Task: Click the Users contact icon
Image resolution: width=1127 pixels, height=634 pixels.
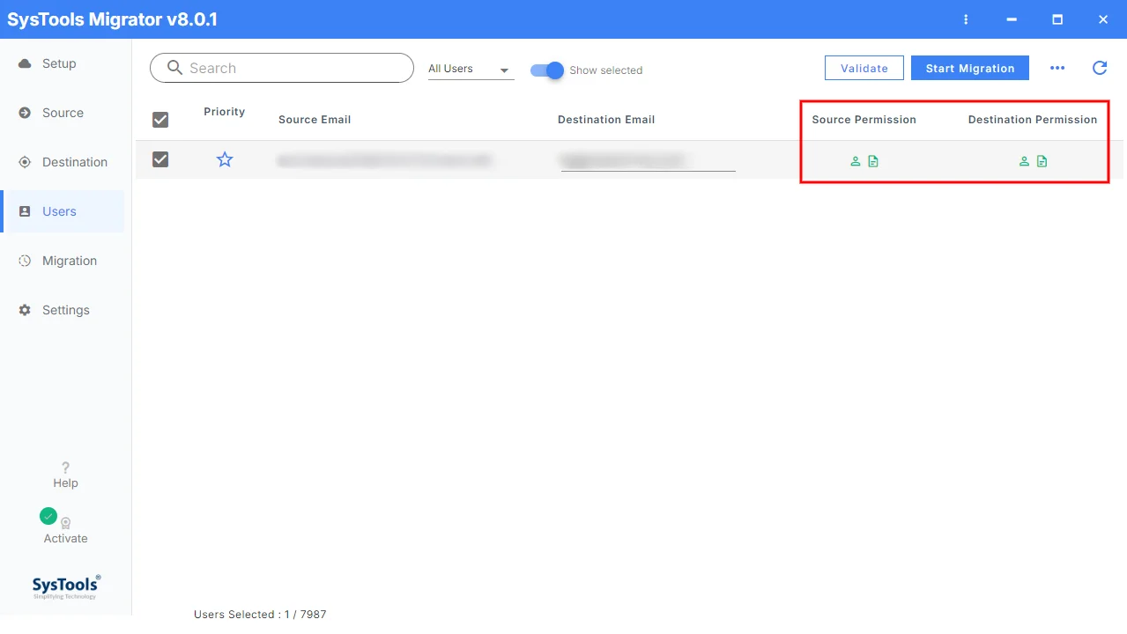Action: tap(25, 211)
